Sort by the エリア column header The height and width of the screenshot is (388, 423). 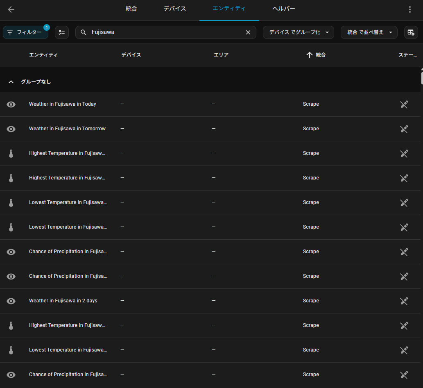(x=221, y=55)
